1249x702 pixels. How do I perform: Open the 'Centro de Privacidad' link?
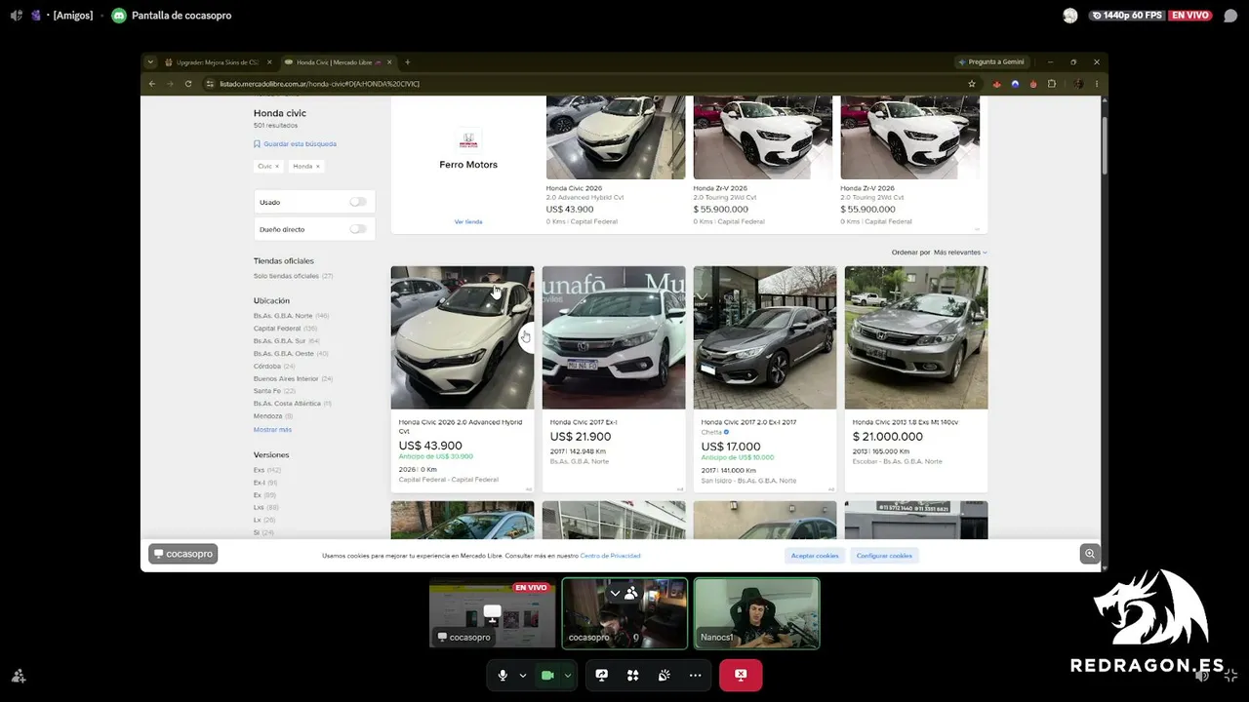tap(610, 556)
